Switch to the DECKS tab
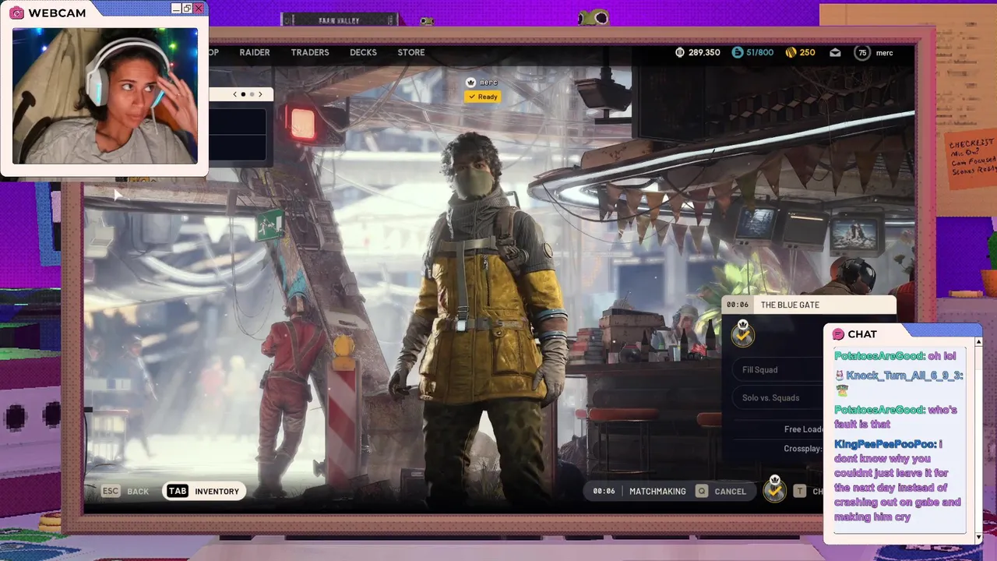Screen dimensions: 997x561 (x=363, y=52)
